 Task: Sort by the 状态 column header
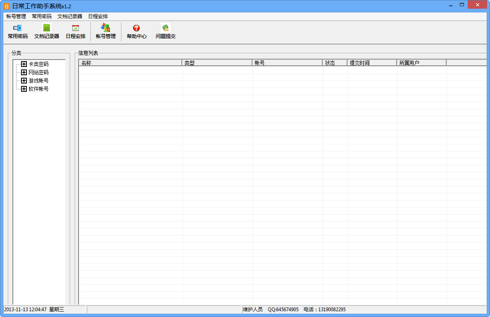click(335, 63)
